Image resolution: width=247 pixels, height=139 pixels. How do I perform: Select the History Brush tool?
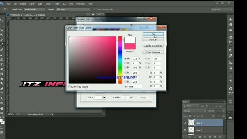tap(2, 64)
